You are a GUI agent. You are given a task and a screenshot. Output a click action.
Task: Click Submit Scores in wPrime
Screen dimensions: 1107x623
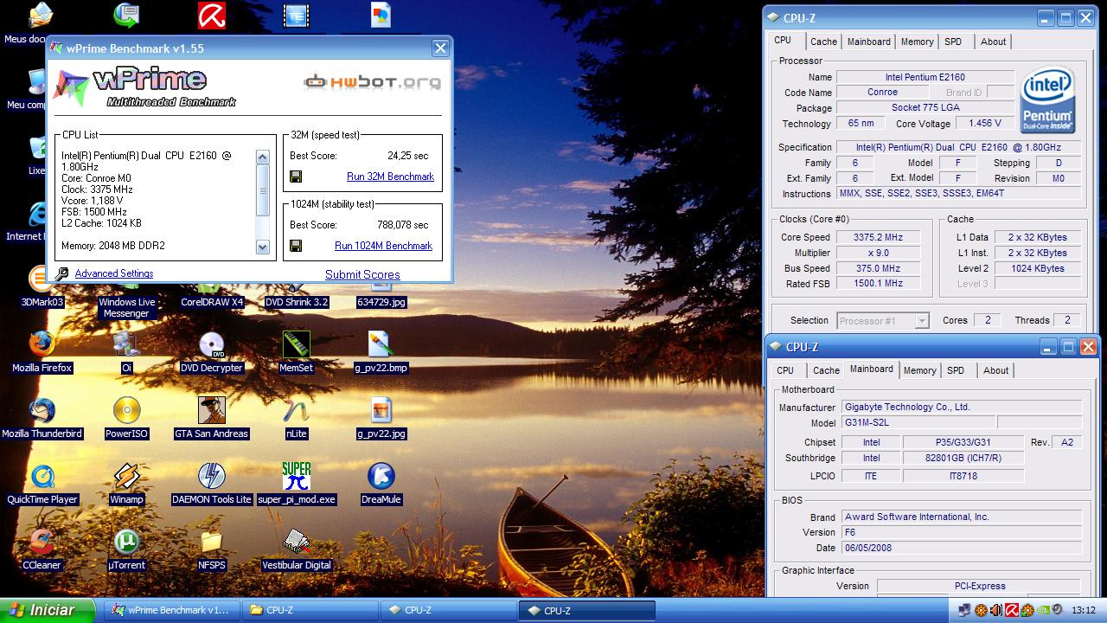point(362,274)
